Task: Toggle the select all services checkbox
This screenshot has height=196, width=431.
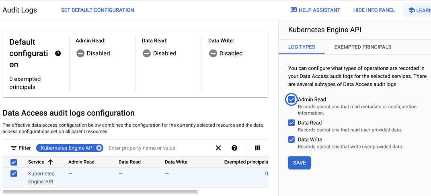Action: (x=14, y=162)
